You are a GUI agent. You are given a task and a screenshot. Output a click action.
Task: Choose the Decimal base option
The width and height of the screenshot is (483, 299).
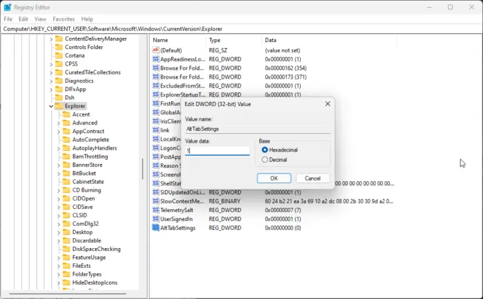pos(264,160)
